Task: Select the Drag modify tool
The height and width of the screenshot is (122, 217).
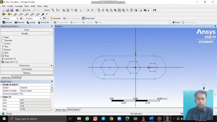Action: coord(5,56)
